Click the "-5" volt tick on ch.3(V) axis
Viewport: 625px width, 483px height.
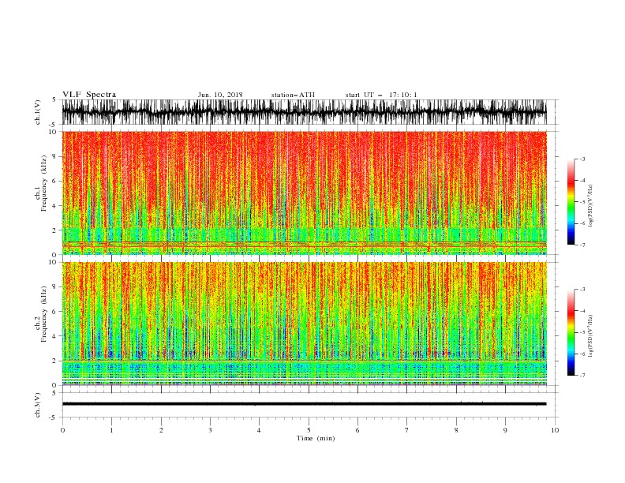[53, 417]
